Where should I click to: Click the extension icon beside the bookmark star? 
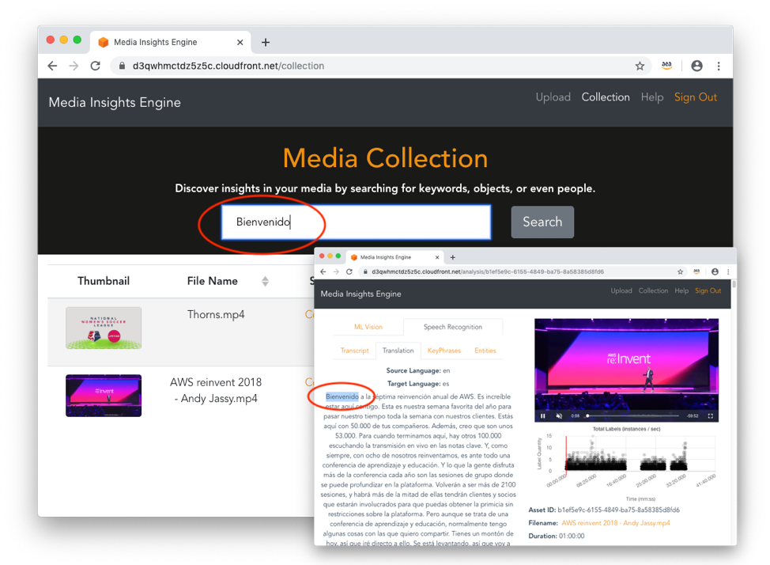[x=666, y=66]
